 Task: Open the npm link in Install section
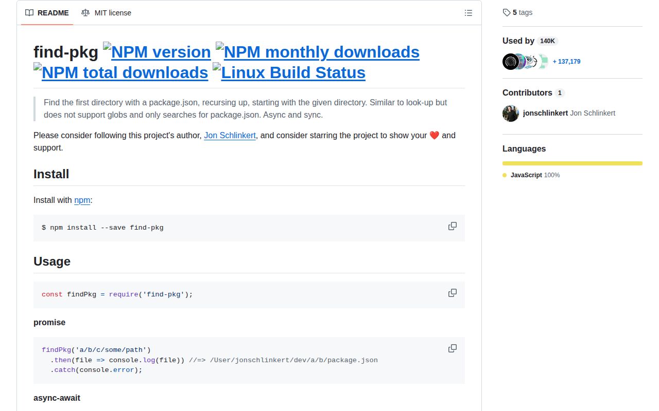(x=82, y=200)
